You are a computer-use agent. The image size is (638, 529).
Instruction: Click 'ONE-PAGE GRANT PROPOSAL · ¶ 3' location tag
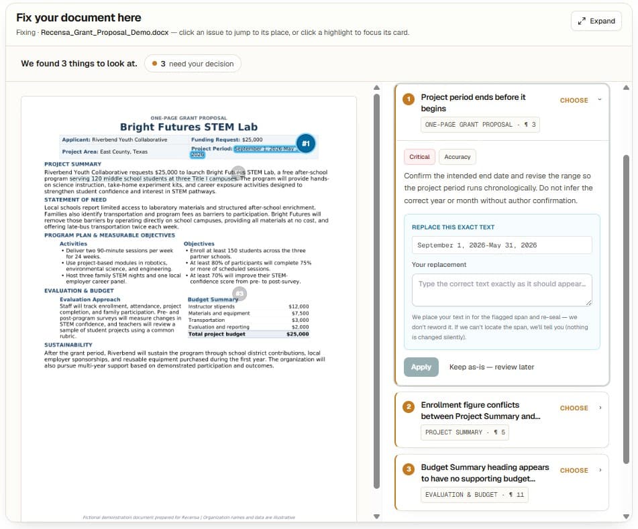pyautogui.click(x=480, y=125)
